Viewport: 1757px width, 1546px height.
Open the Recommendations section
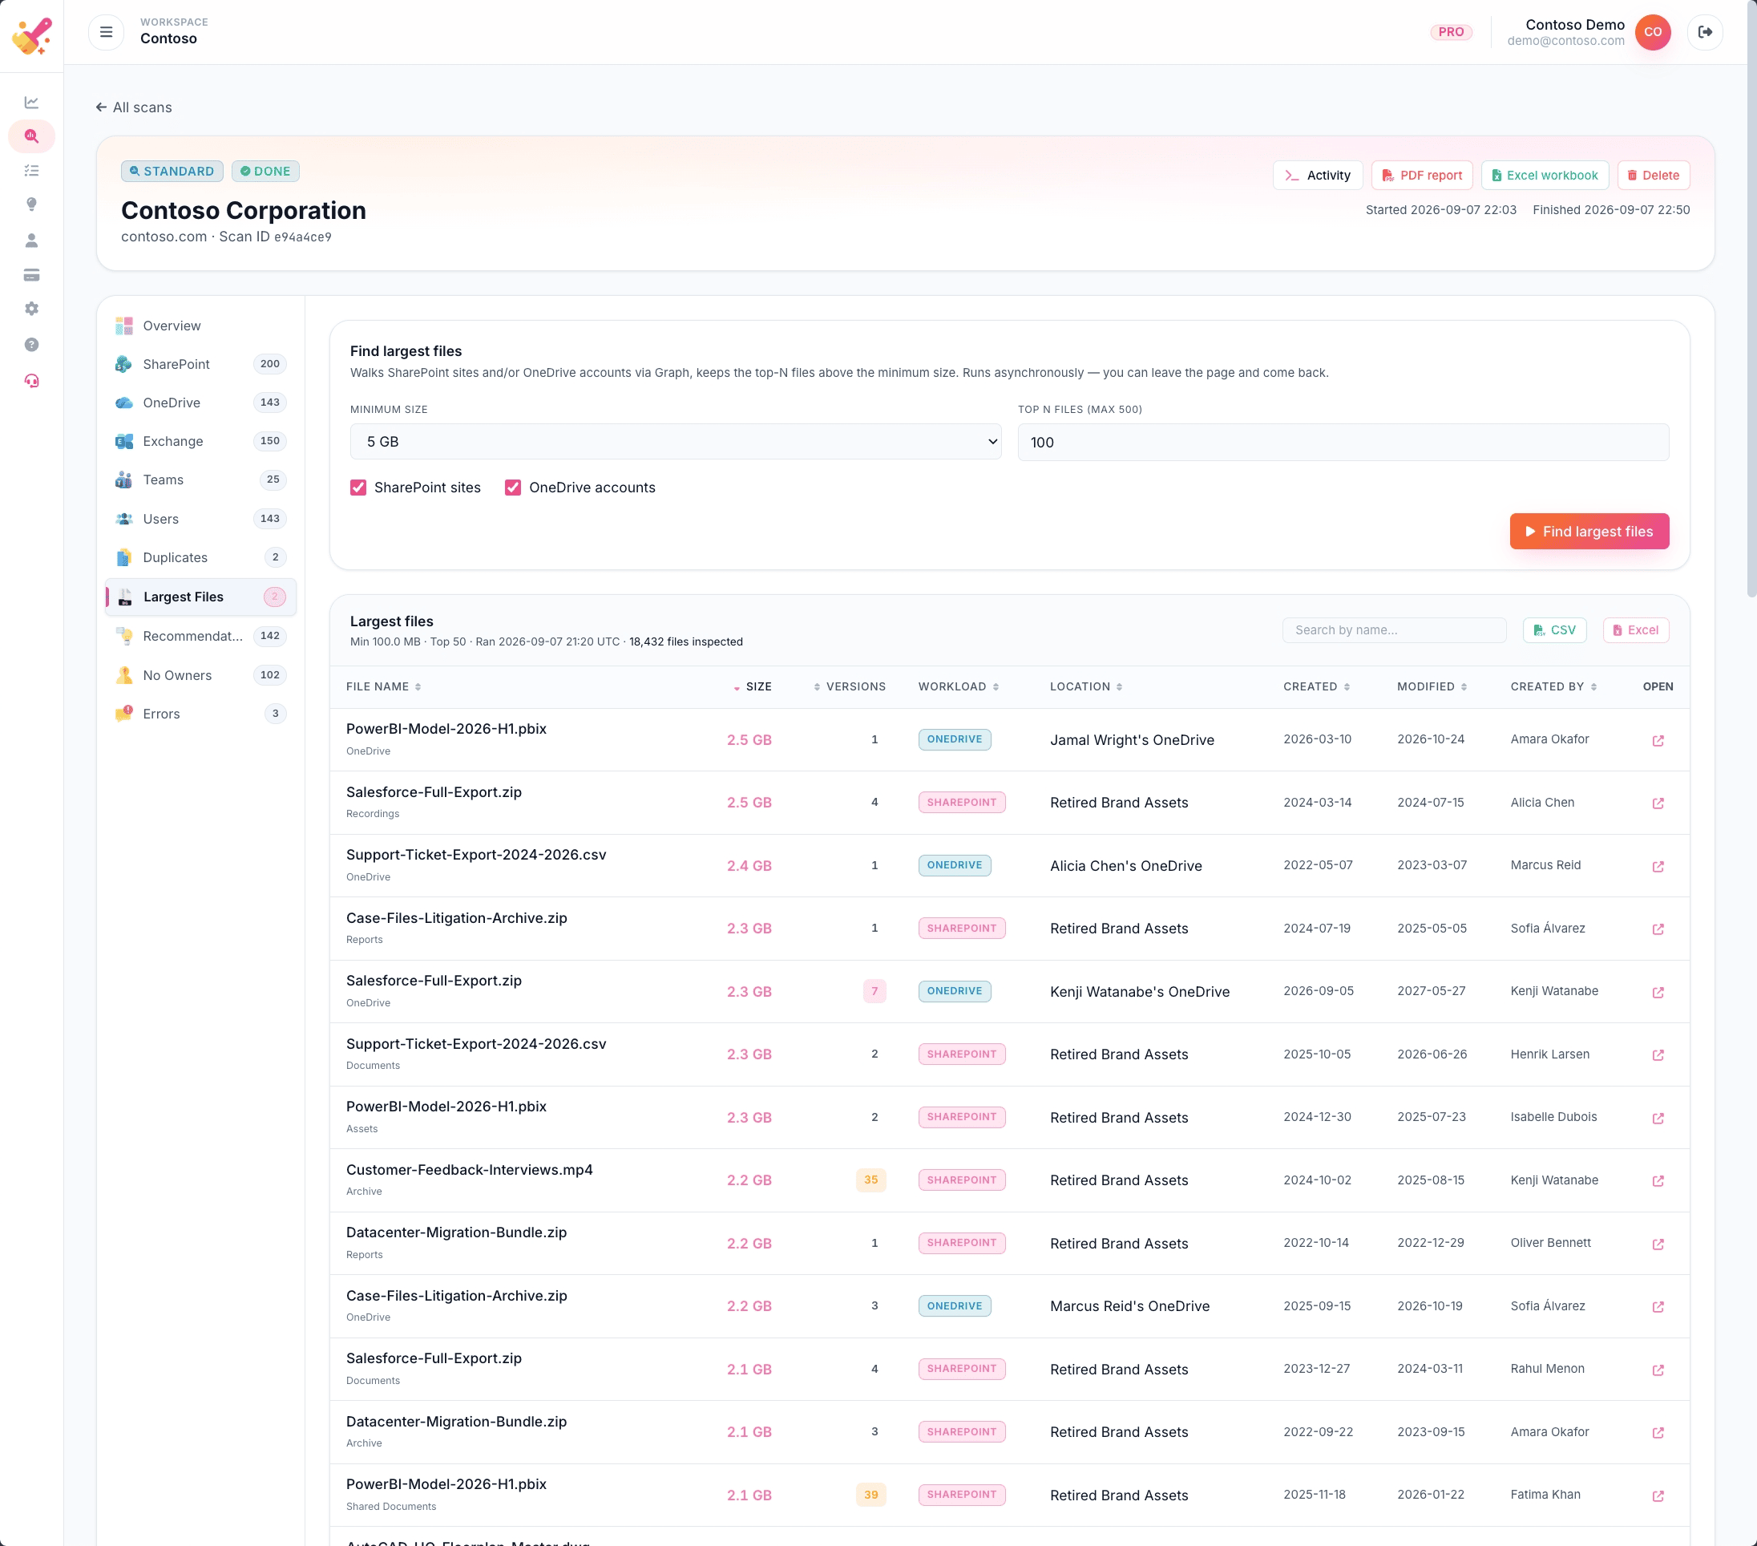point(200,637)
